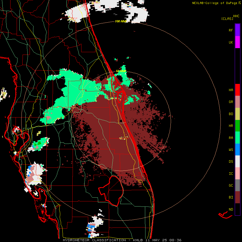Click the RF legend label

pyautogui.click(x=231, y=30)
